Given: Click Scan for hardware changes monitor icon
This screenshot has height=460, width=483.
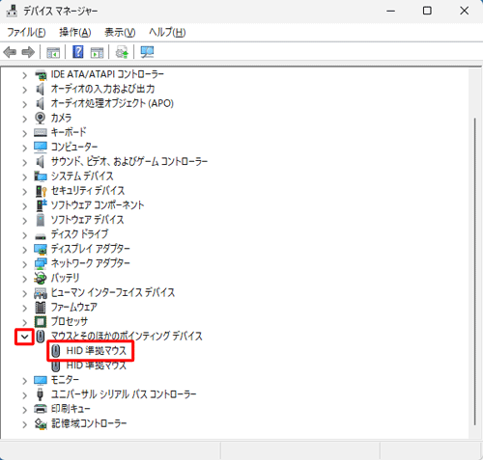Looking at the screenshot, I should coord(147,52).
